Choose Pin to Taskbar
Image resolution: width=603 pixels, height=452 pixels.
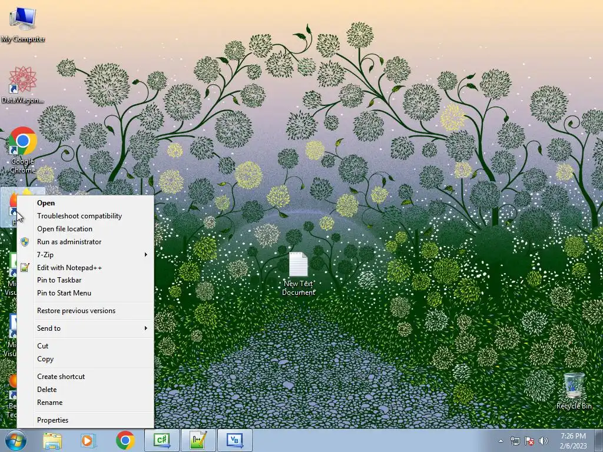tap(85, 280)
